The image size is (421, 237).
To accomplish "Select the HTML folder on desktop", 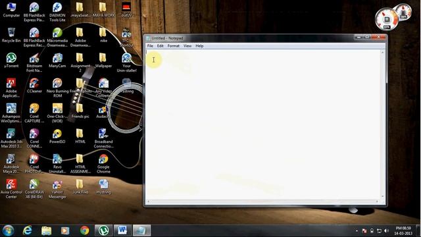I will coord(80,136).
